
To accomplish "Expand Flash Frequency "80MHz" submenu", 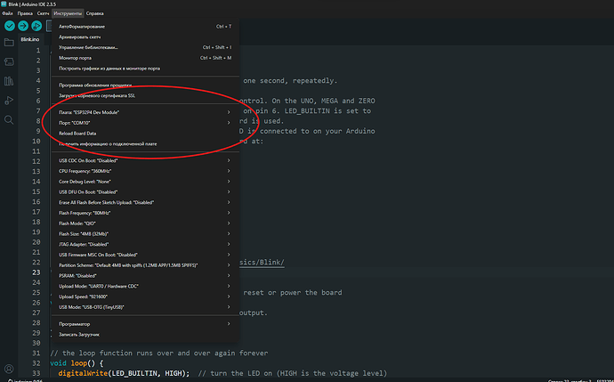I will click(x=145, y=213).
